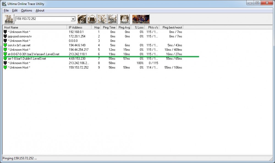Open the Options menu
This screenshot has width=275, height=163.
pos(26,10)
